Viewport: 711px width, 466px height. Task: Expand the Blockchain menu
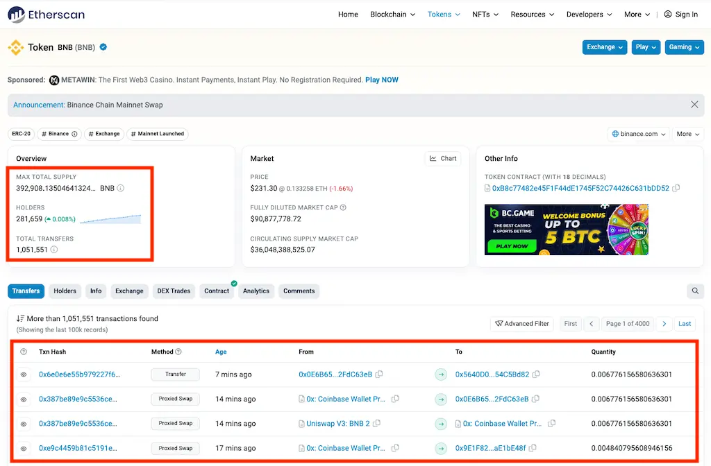tap(393, 15)
